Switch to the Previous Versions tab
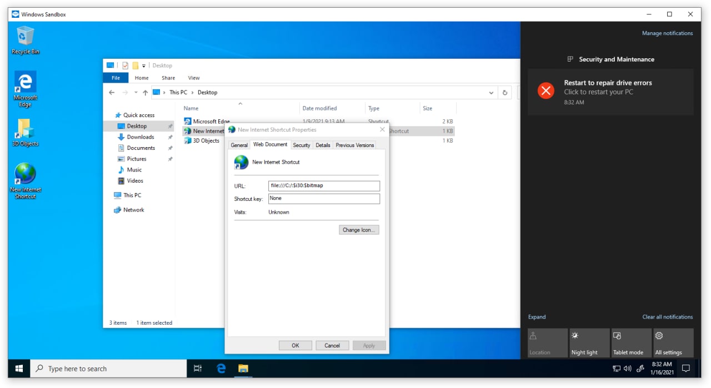The height and width of the screenshot is (388, 711). [354, 145]
